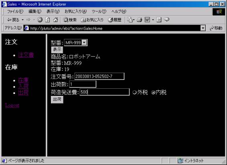227x165 pixels.
Task: Expand the address bar dropdown arrow
Action: (x=203, y=28)
